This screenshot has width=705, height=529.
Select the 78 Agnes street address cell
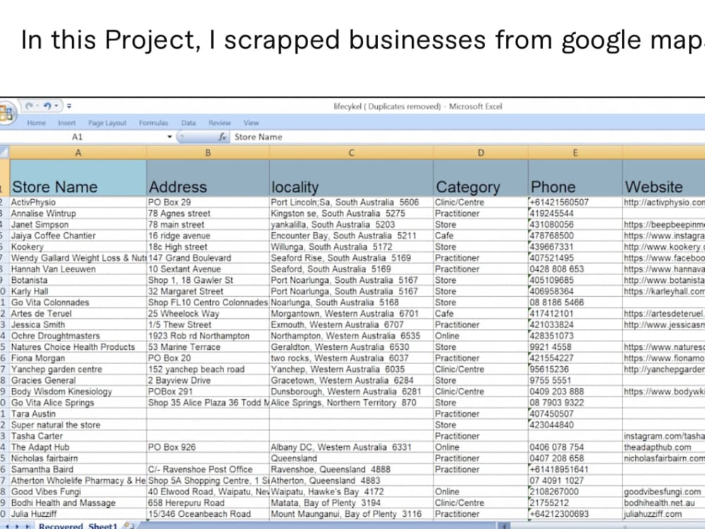208,213
